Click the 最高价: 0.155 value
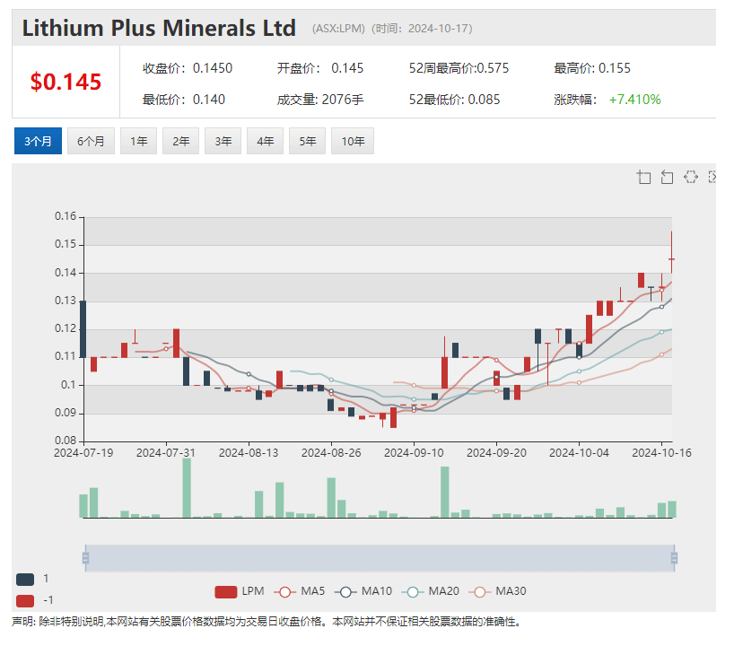 coord(592,68)
